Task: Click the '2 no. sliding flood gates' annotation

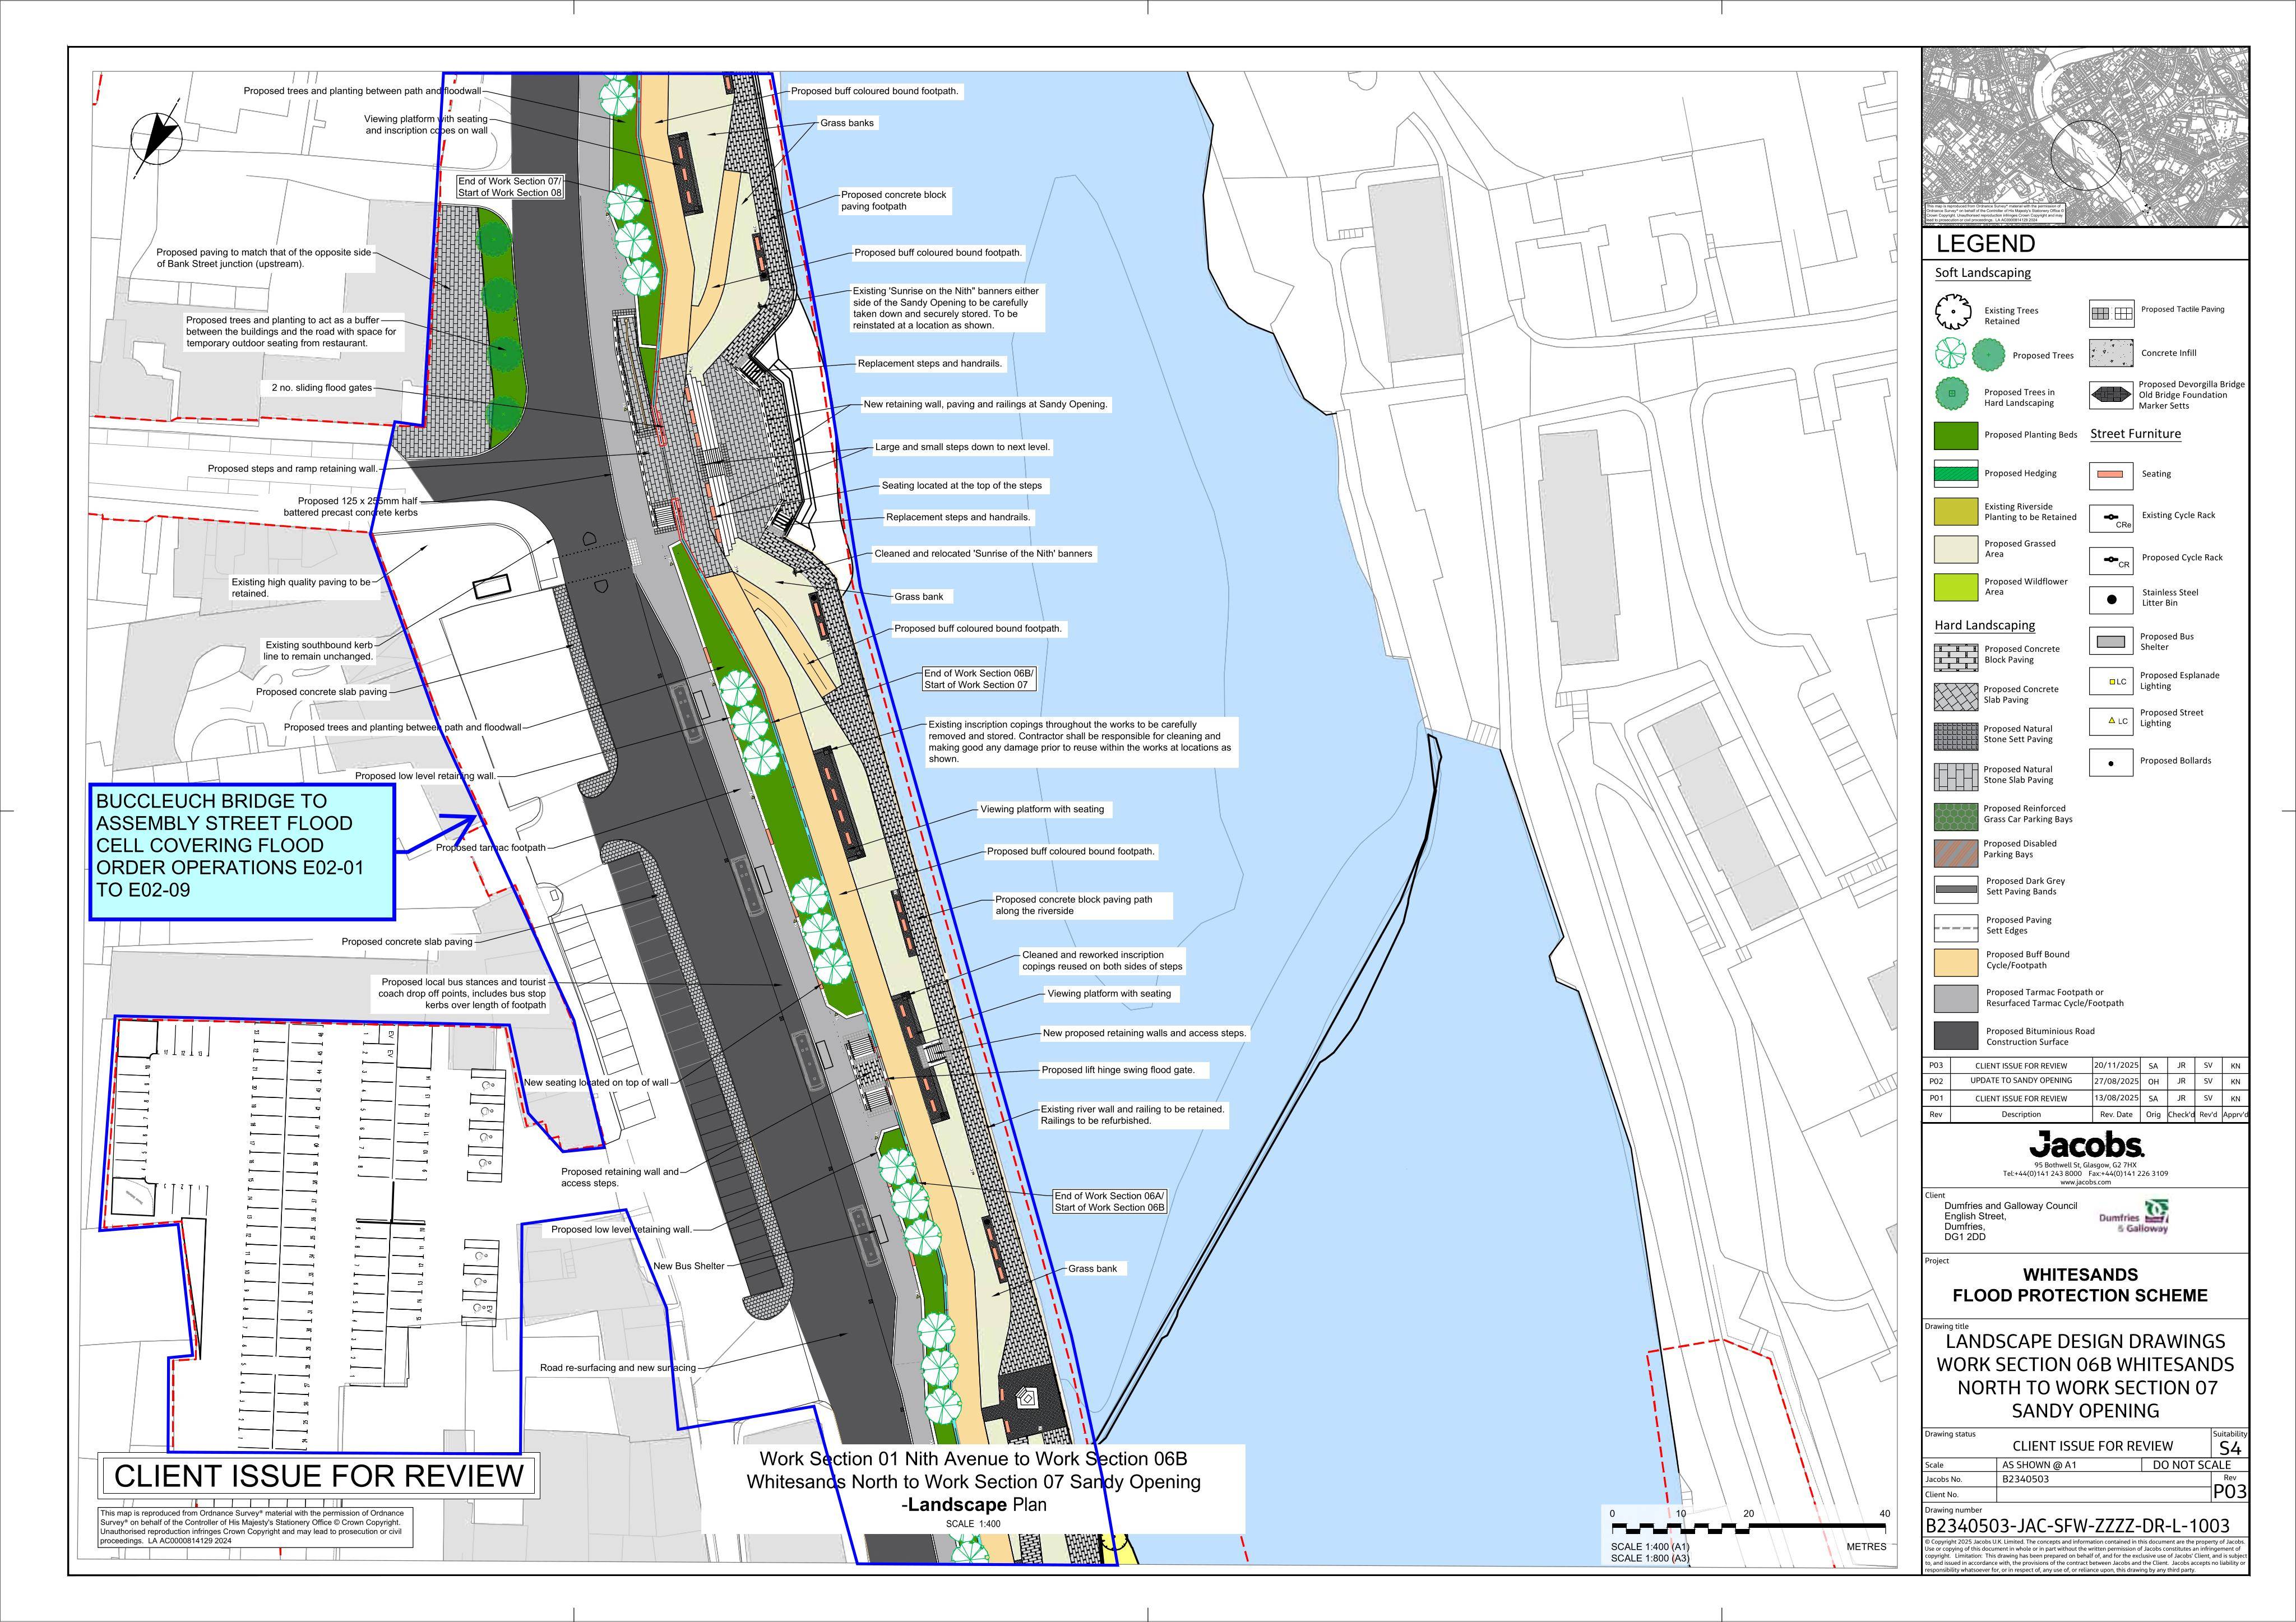Action: [x=322, y=387]
